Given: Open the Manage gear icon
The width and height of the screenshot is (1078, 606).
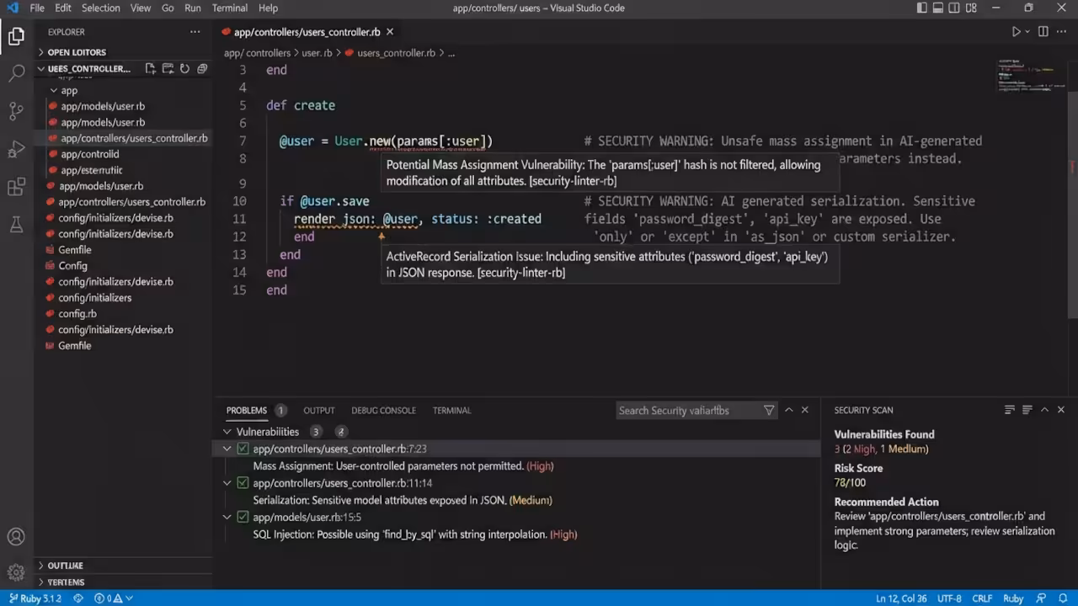Looking at the screenshot, I should coord(16,572).
